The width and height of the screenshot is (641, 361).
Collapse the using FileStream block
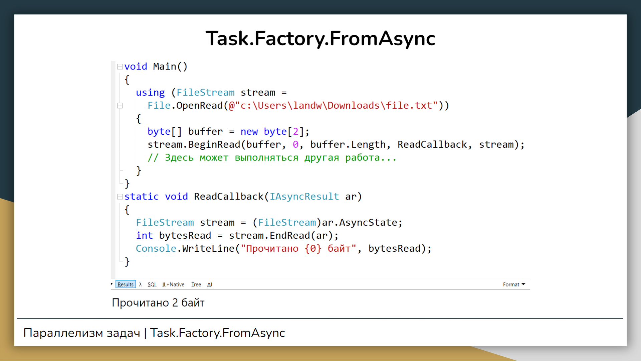[120, 106]
